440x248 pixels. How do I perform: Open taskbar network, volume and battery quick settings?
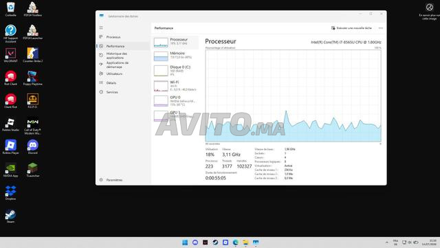(x=410, y=243)
